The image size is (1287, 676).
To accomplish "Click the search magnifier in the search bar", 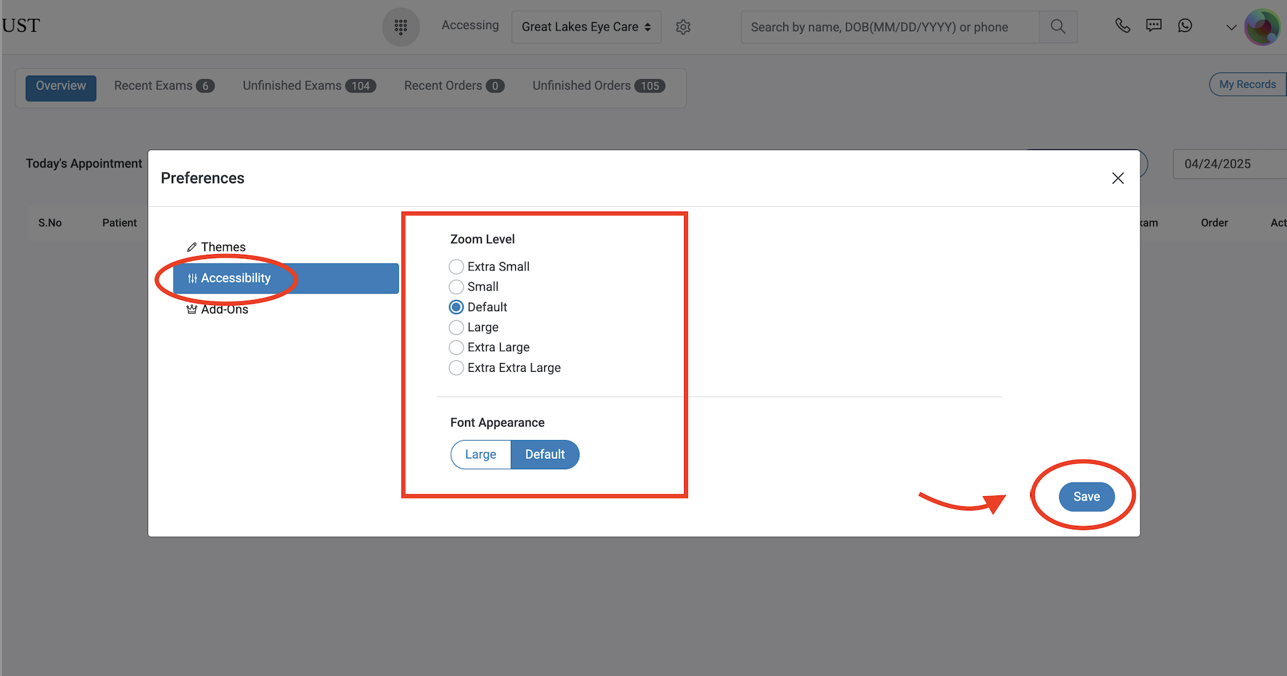I will (1058, 27).
